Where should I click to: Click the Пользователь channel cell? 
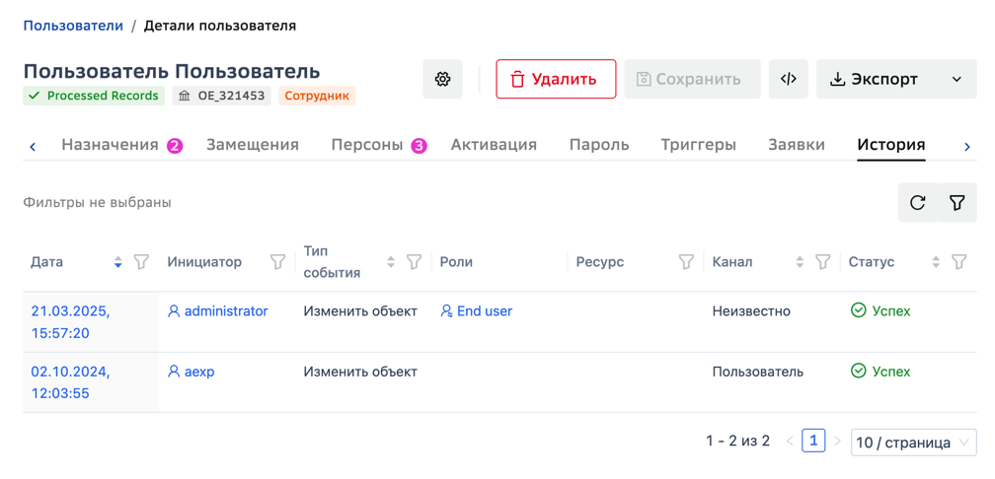(x=758, y=372)
